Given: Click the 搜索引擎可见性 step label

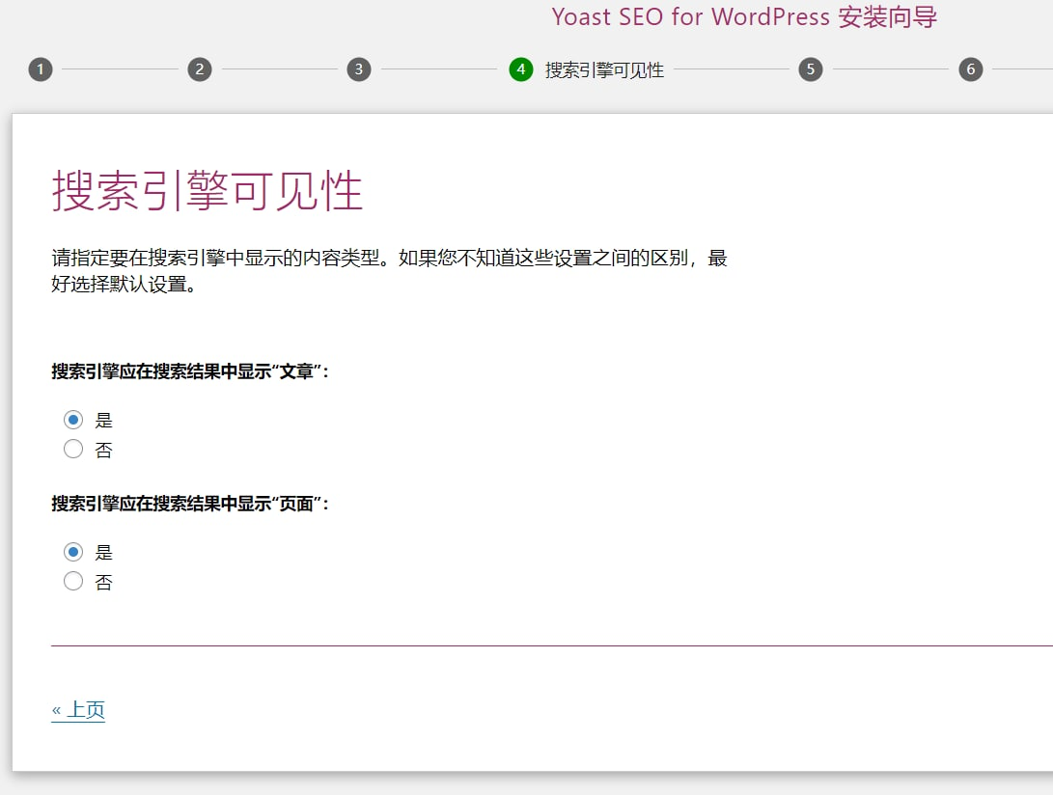Looking at the screenshot, I should [x=604, y=70].
